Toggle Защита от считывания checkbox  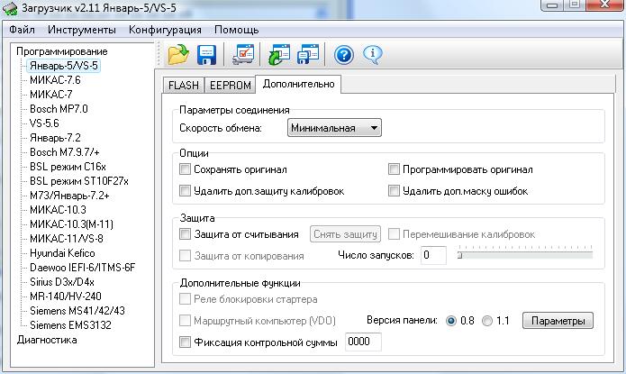(x=185, y=233)
